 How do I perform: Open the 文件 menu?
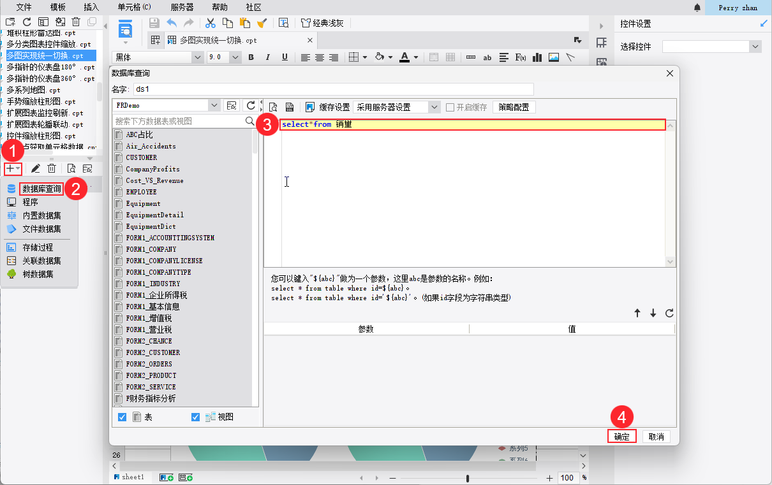tap(24, 7)
